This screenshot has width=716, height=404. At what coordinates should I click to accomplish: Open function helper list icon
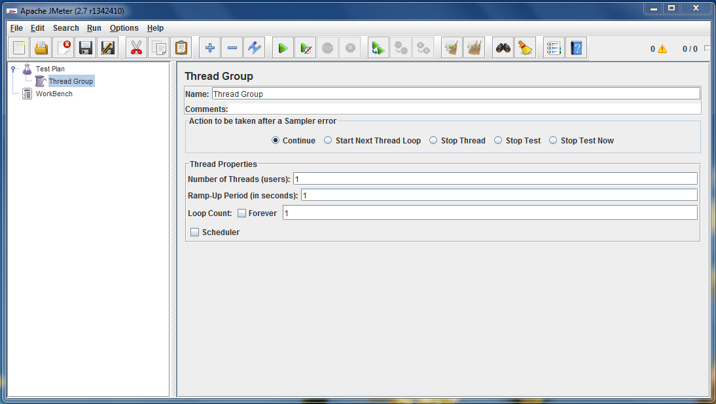click(x=554, y=48)
